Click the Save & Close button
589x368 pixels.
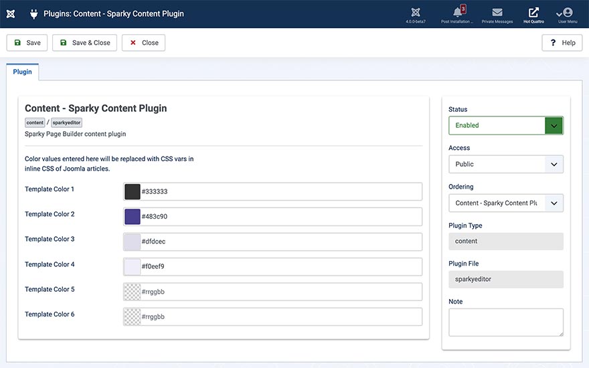84,43
